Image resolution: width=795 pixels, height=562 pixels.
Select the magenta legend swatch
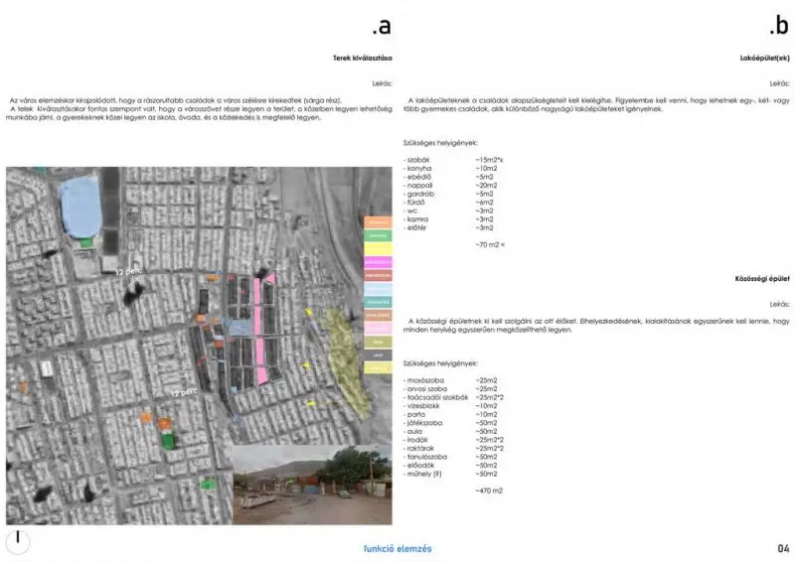tap(378, 261)
